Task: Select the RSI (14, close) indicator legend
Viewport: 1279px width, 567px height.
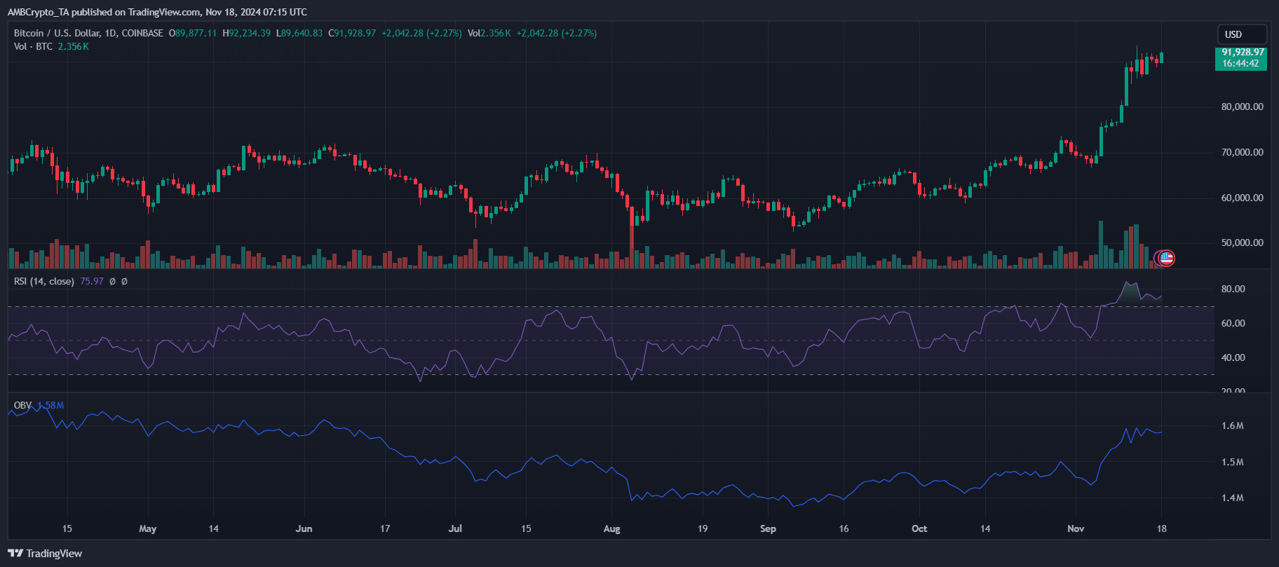Action: (x=44, y=281)
